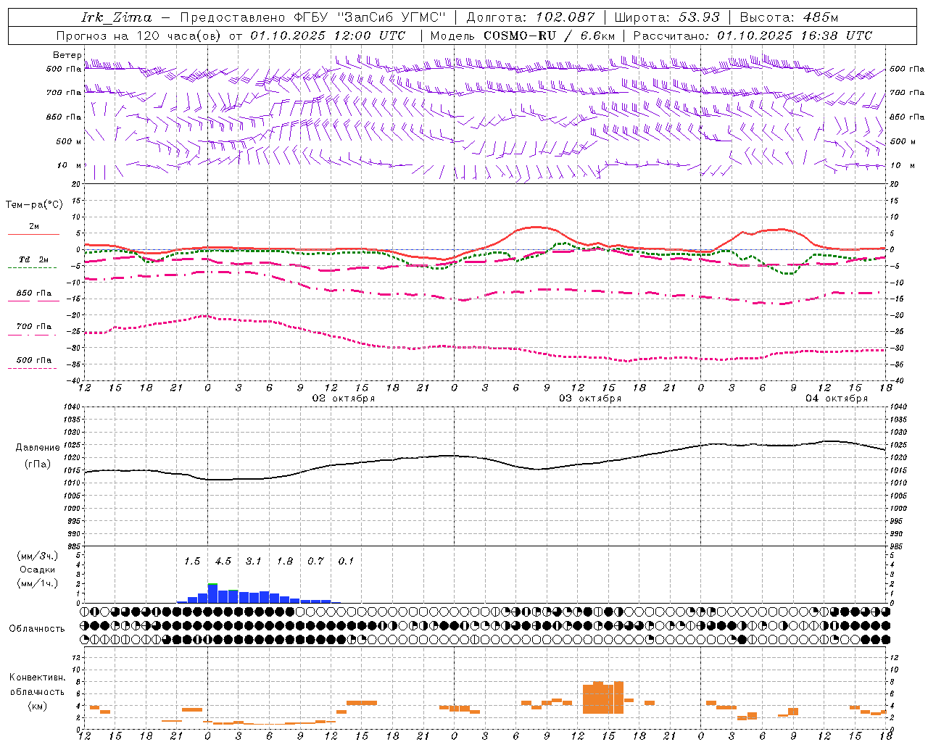Click the 4.5 three-hour precipitation value
The height and width of the screenshot is (742, 928).
point(223,562)
